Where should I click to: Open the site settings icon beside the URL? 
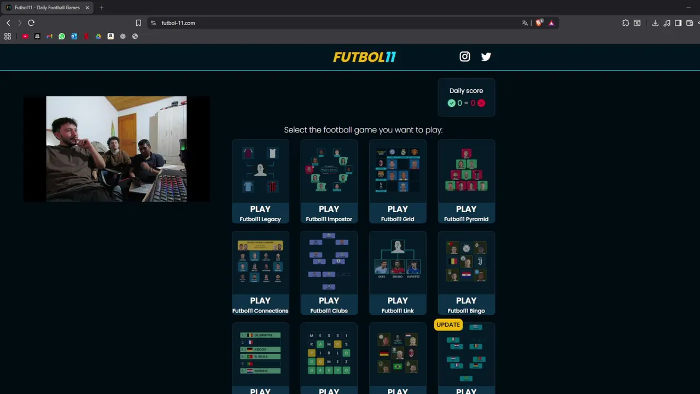pyautogui.click(x=153, y=23)
